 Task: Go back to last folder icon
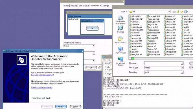[174, 12]
